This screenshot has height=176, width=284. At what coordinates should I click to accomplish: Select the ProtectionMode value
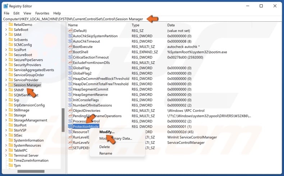(x=86, y=127)
